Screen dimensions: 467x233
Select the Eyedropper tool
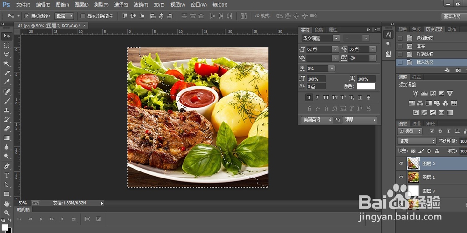click(x=7, y=82)
